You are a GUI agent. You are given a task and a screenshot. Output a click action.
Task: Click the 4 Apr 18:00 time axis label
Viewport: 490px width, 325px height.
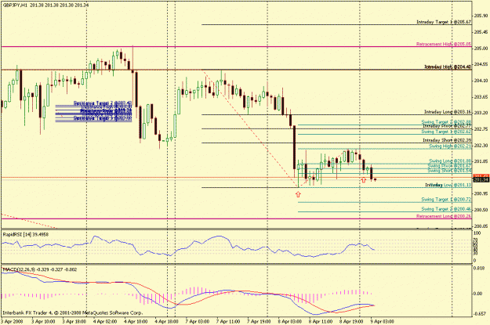point(166,321)
